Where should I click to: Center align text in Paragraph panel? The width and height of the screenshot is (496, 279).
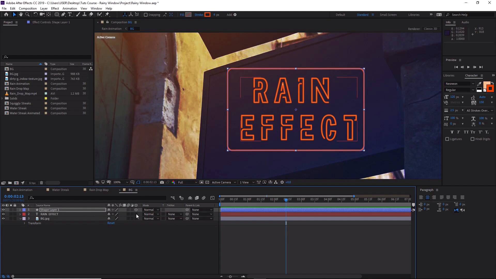[x=428, y=197]
